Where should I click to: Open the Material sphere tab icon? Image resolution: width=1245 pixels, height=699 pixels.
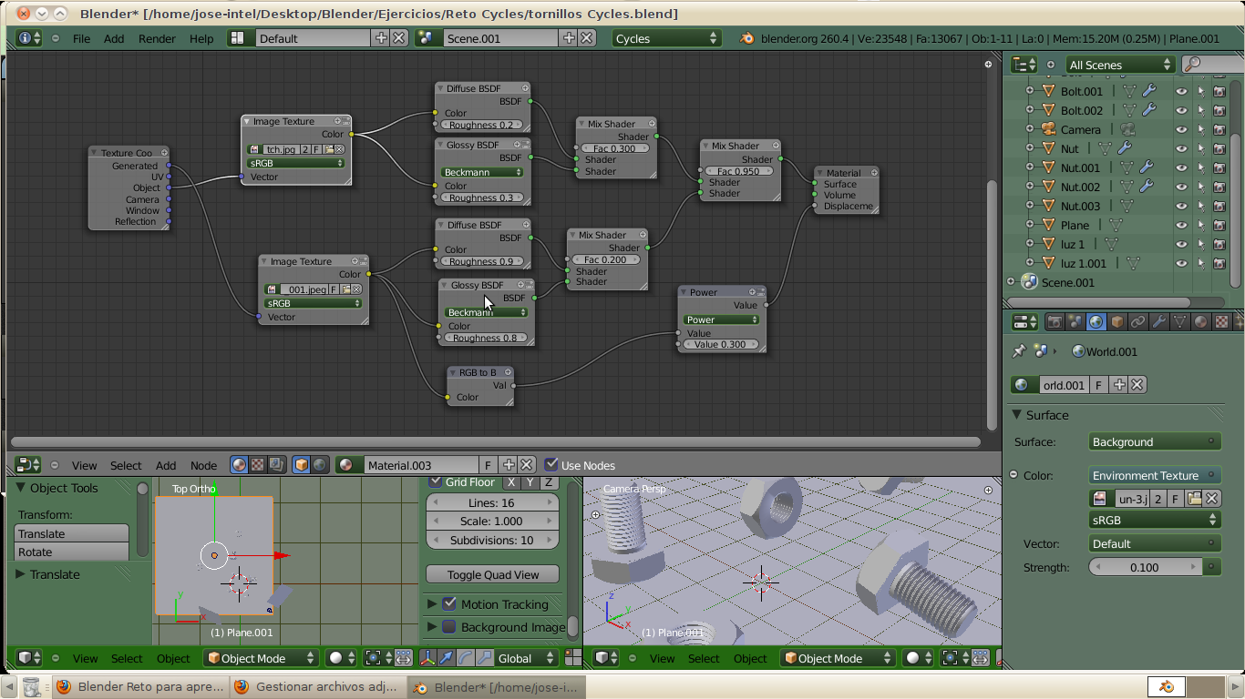[1201, 321]
